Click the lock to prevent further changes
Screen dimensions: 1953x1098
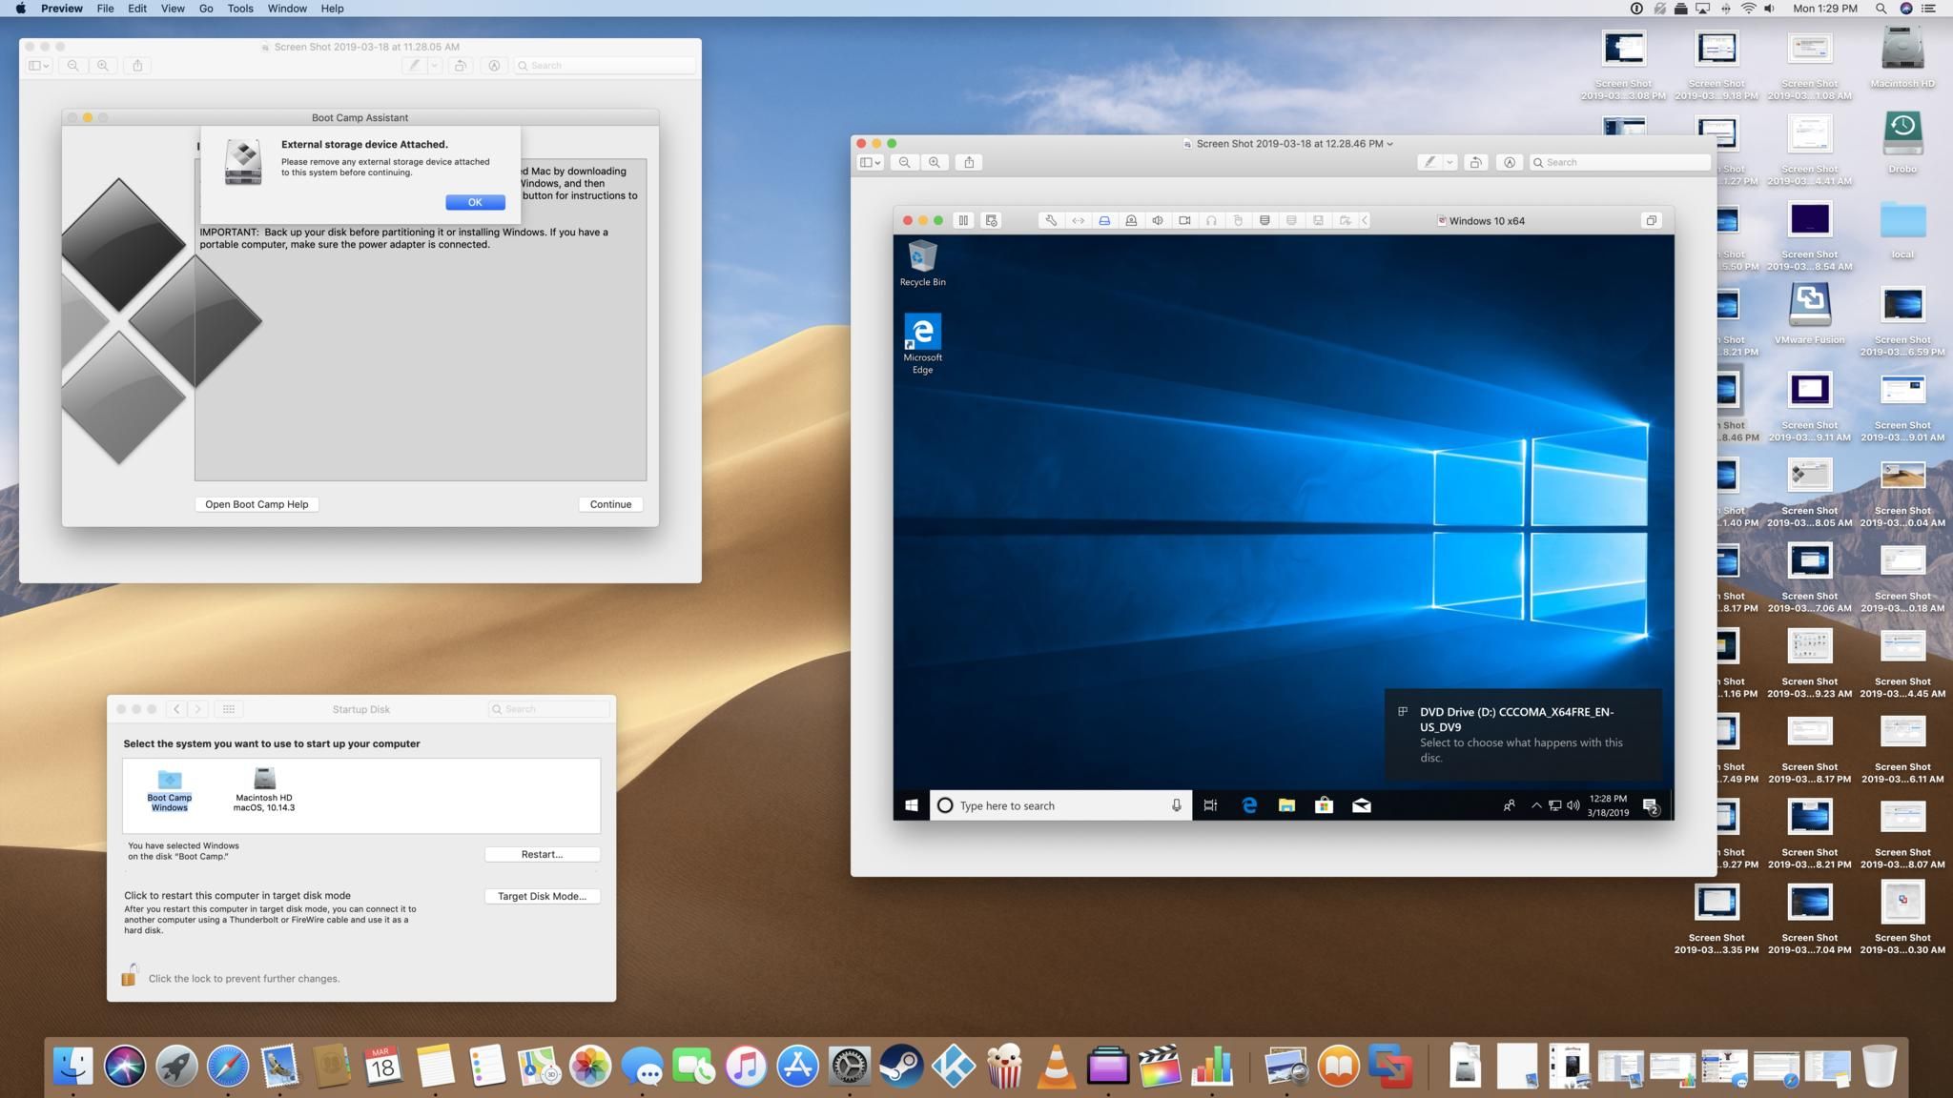(x=130, y=975)
